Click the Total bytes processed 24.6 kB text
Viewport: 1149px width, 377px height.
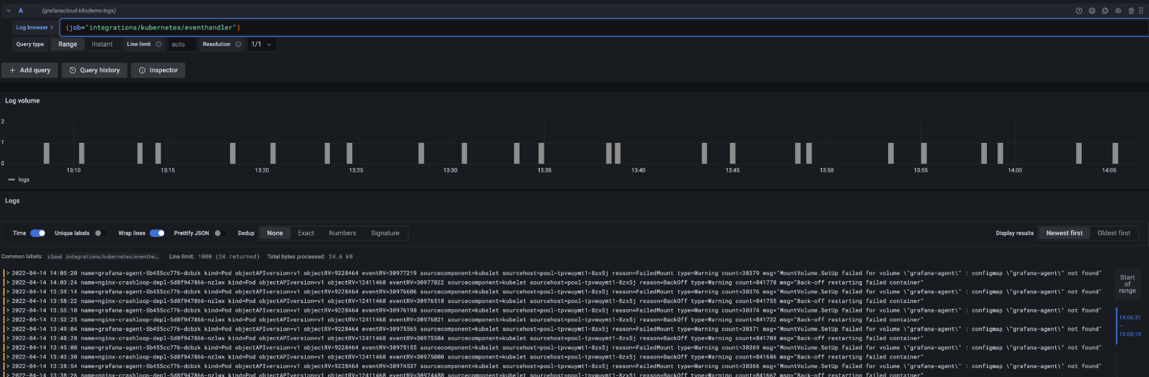(310, 256)
